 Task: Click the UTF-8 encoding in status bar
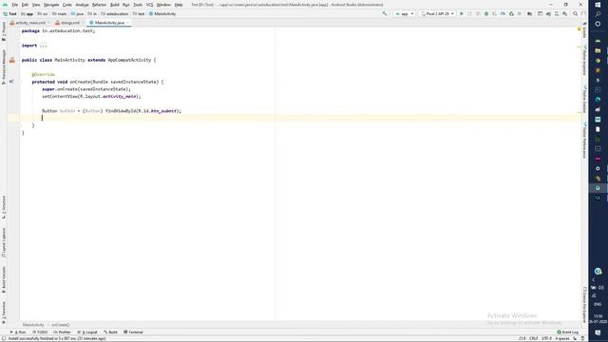click(546, 338)
